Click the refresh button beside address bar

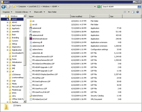[99, 7]
